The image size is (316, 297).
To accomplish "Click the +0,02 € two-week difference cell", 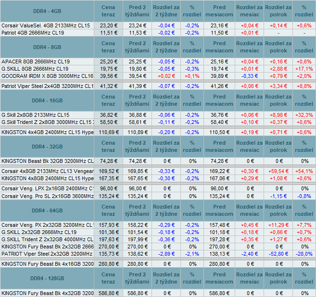I will [166, 76].
